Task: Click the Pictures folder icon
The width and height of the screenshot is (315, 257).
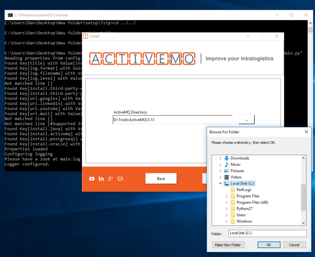Action: pyautogui.click(x=227, y=171)
